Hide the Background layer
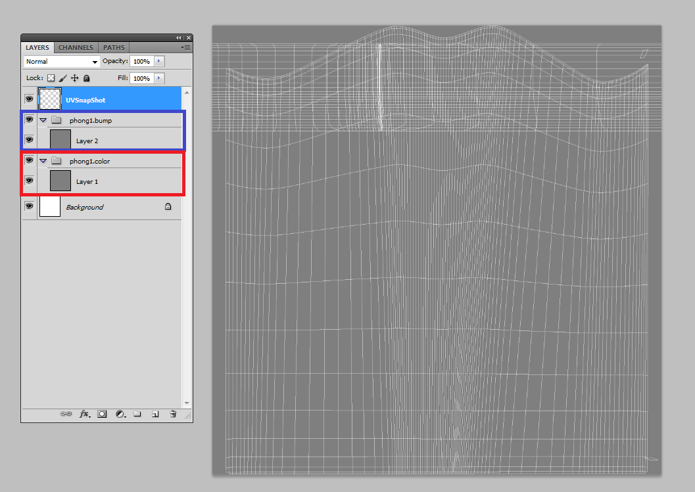This screenshot has width=695, height=492. pos(29,206)
